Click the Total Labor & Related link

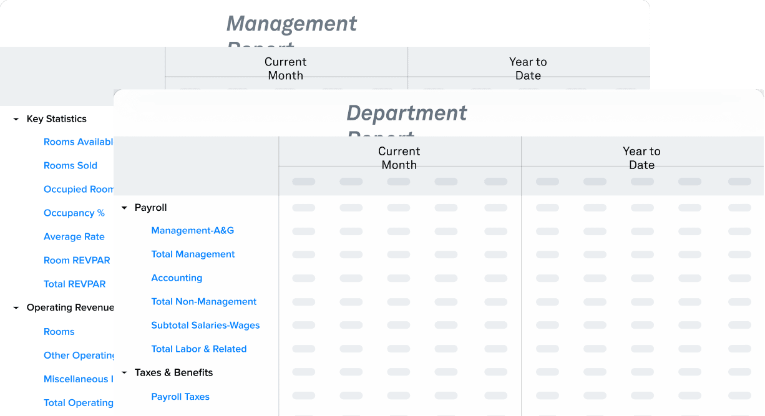pyautogui.click(x=199, y=349)
